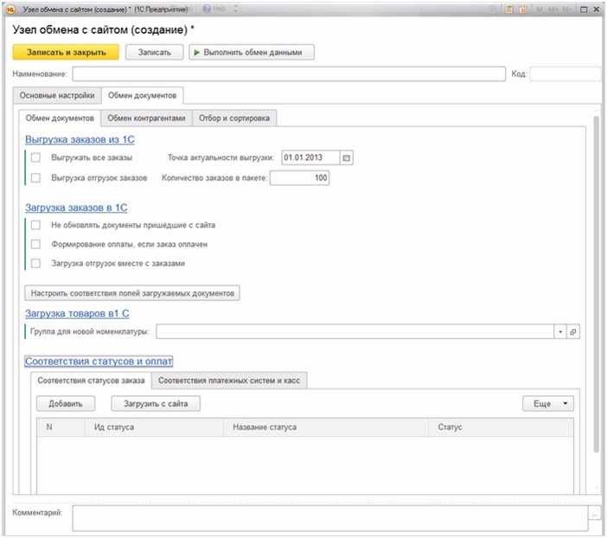Check 'Загрузка отгрузок вместе с заказами'

pyautogui.click(x=36, y=263)
